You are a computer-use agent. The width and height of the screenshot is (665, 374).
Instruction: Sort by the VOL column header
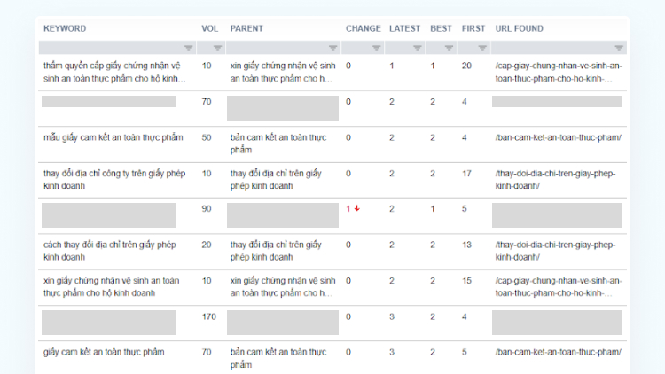(x=209, y=28)
